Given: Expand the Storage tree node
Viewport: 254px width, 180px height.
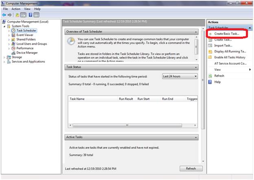Looking at the screenshot, I should [x=4, y=57].
